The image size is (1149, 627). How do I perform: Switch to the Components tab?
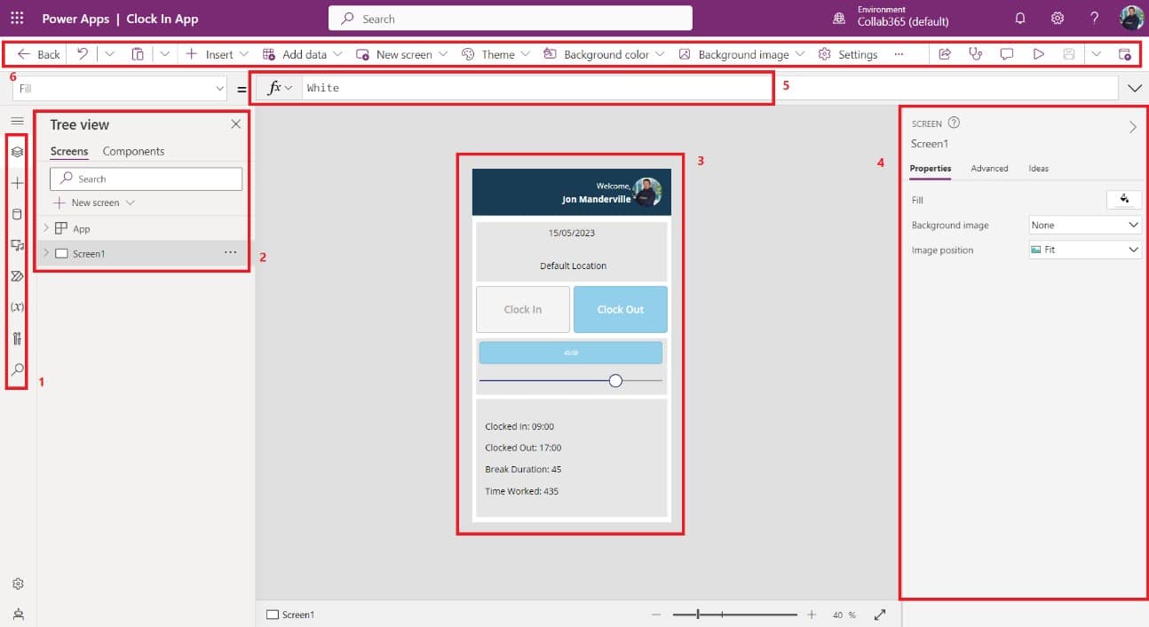coord(133,151)
